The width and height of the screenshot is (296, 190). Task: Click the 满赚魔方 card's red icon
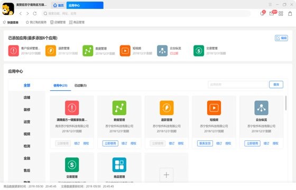pos(72,108)
